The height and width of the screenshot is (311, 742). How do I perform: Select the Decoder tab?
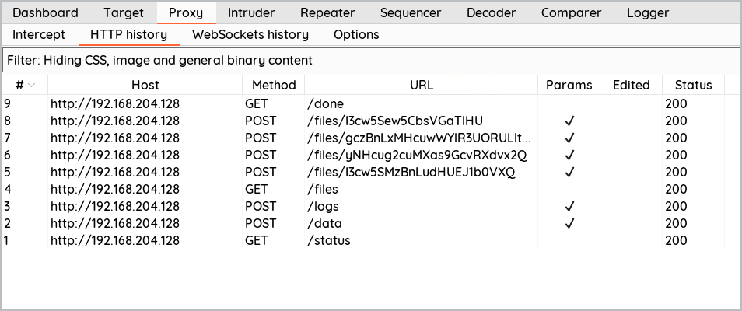coord(492,12)
